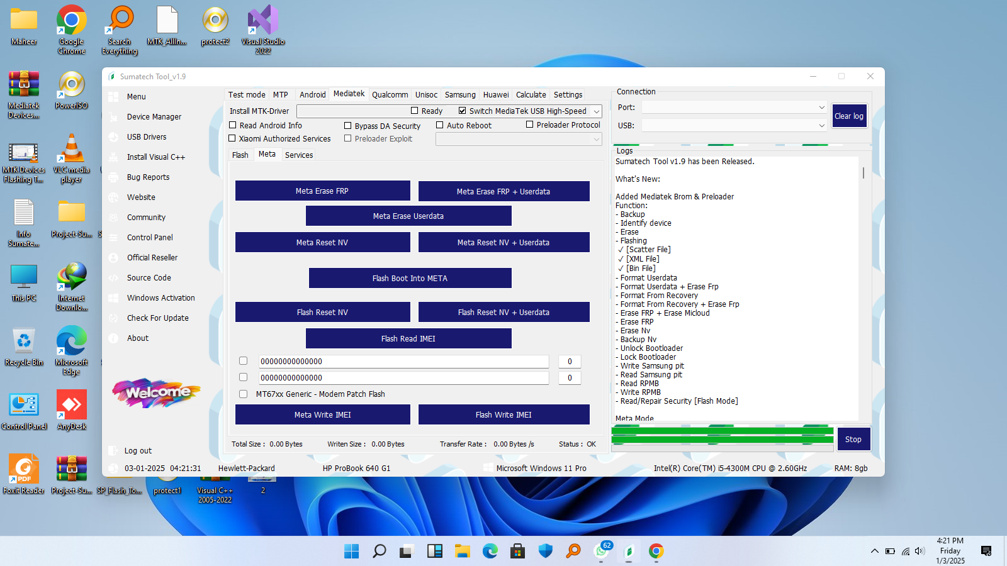Viewport: 1007px width, 566px height.
Task: Select the PowerISO desktop icon
Action: pos(72,90)
